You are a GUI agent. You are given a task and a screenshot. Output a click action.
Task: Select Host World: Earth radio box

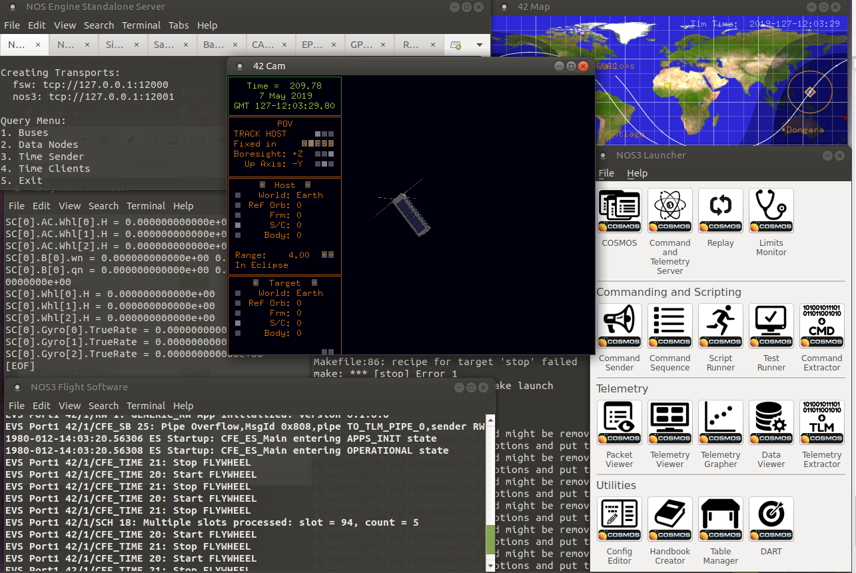(x=238, y=195)
